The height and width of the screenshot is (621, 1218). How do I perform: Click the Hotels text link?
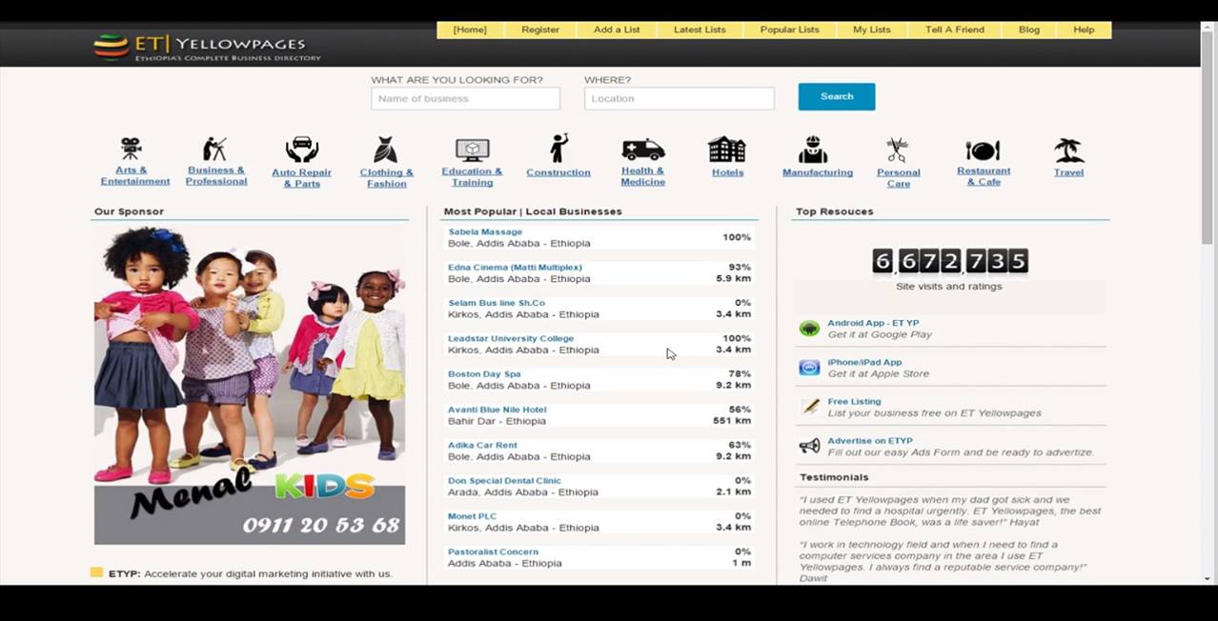[x=727, y=172]
